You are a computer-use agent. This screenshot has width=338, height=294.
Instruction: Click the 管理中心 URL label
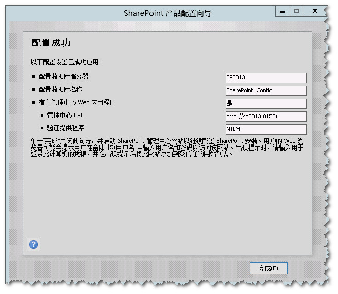pyautogui.click(x=65, y=115)
